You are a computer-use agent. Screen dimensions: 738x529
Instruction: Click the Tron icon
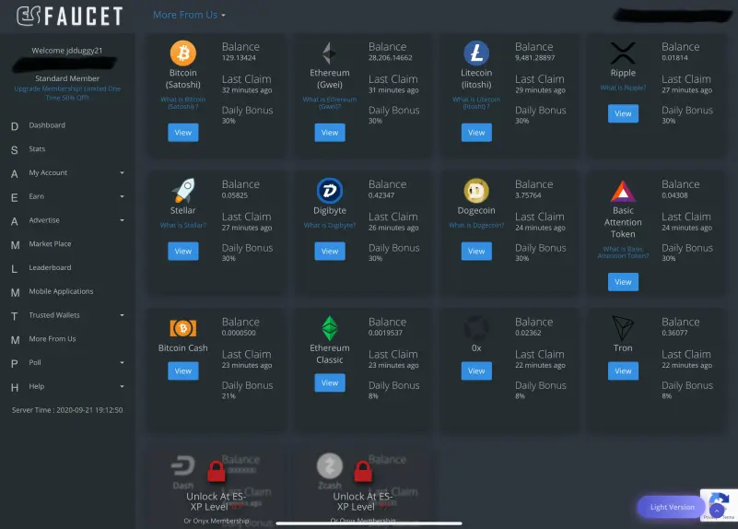(x=623, y=328)
